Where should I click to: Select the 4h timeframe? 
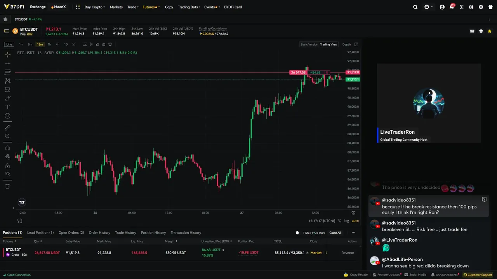click(x=57, y=45)
